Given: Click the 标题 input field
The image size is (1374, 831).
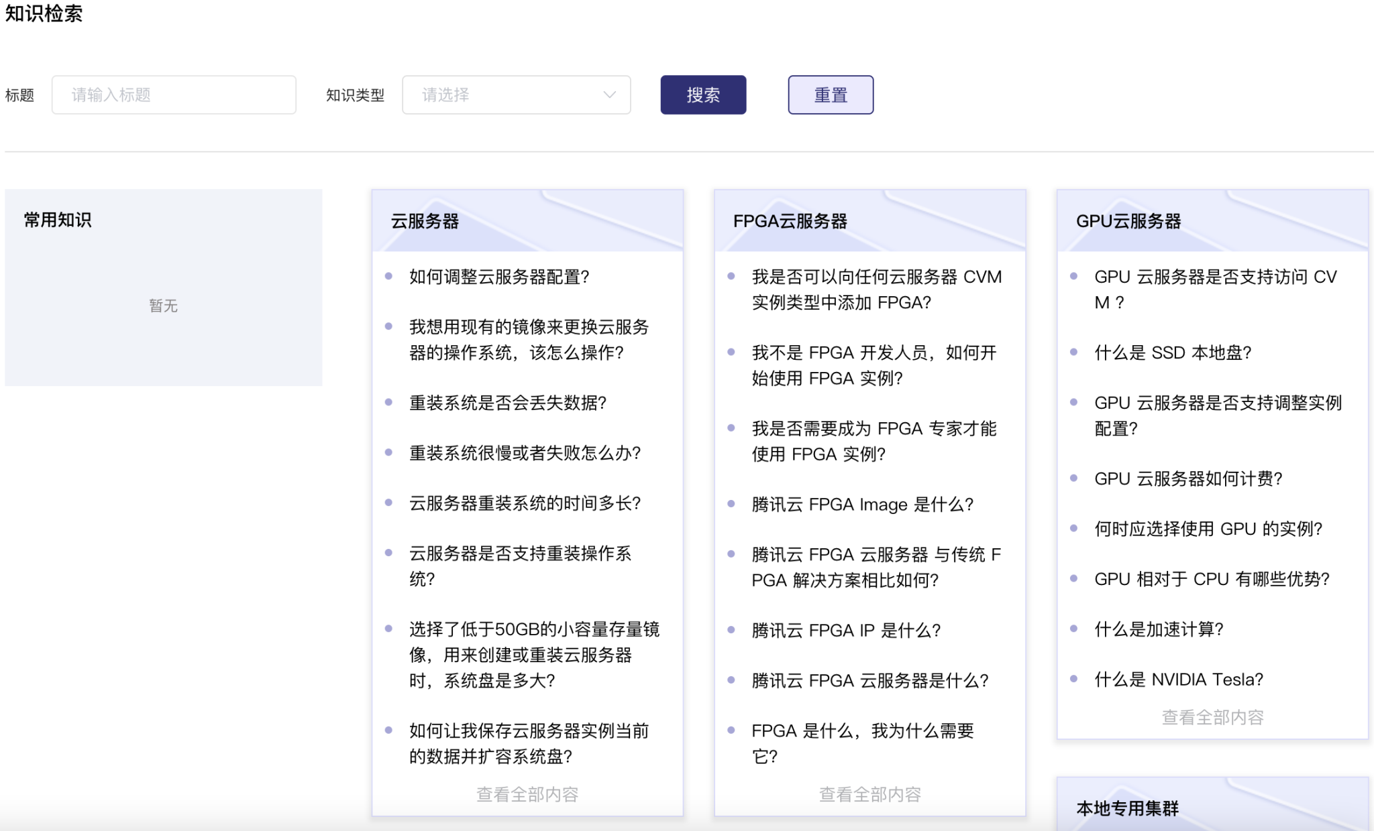Looking at the screenshot, I should point(174,95).
